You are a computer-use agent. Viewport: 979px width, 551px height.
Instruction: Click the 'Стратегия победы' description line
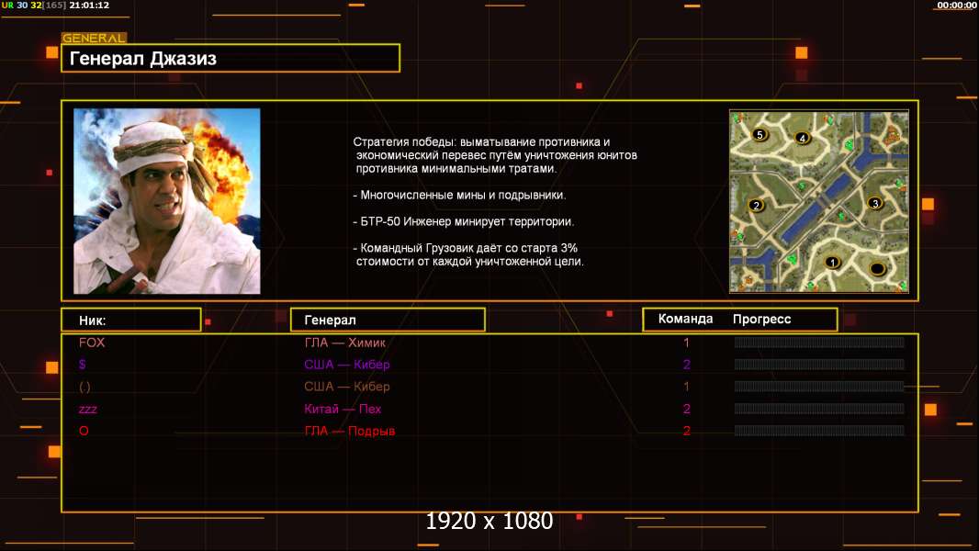pos(481,141)
